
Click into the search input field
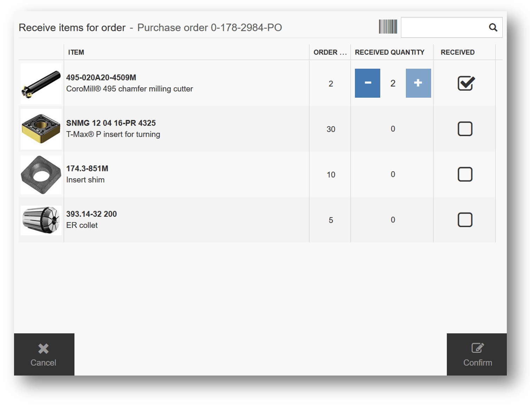(443, 27)
